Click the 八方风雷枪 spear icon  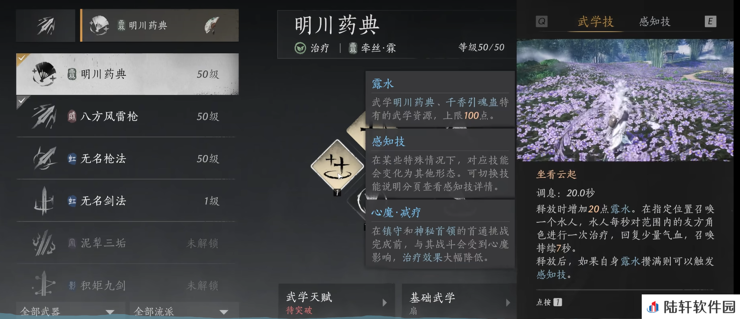pyautogui.click(x=44, y=116)
